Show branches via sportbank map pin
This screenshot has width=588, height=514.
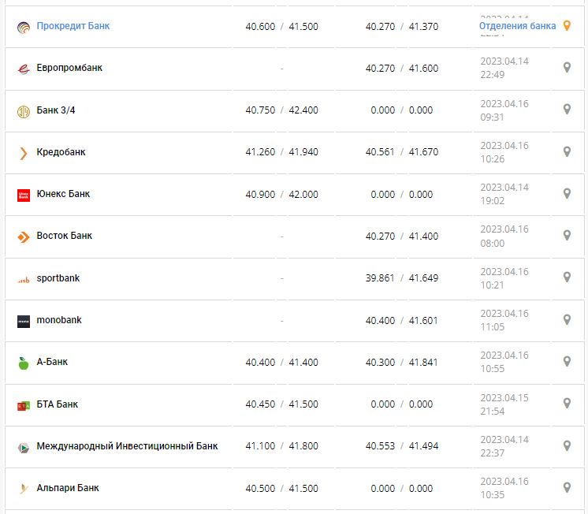pyautogui.click(x=566, y=277)
